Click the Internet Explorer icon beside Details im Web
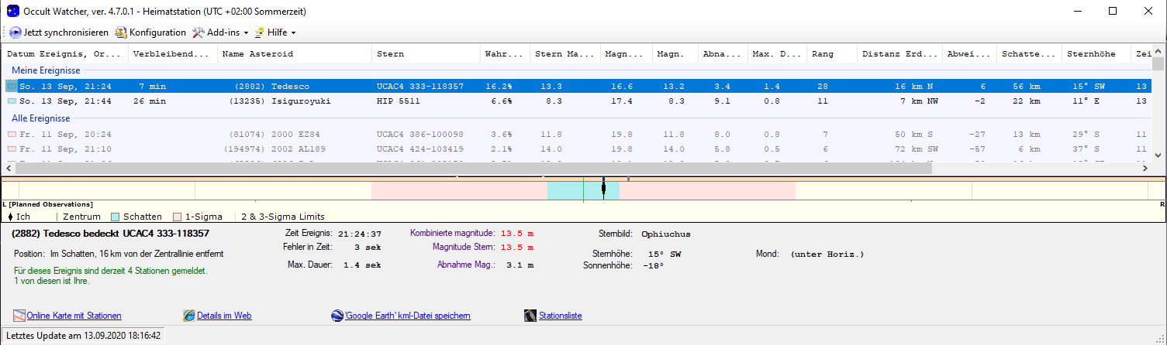Screen dimensions: 1167x345 pos(188,316)
